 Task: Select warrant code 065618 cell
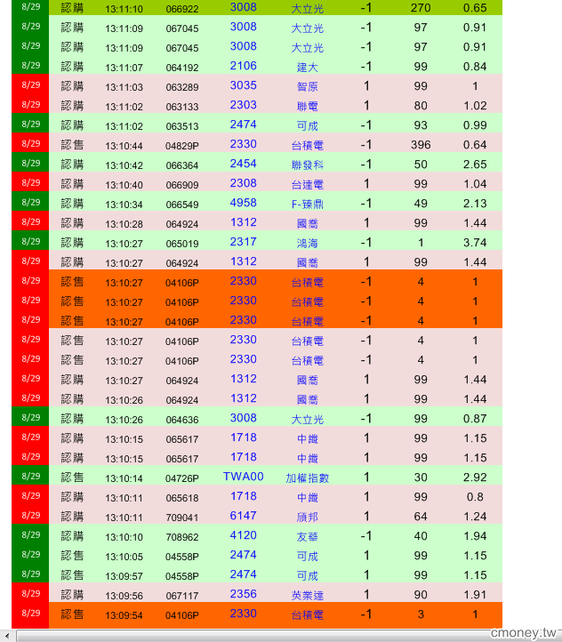click(x=182, y=497)
